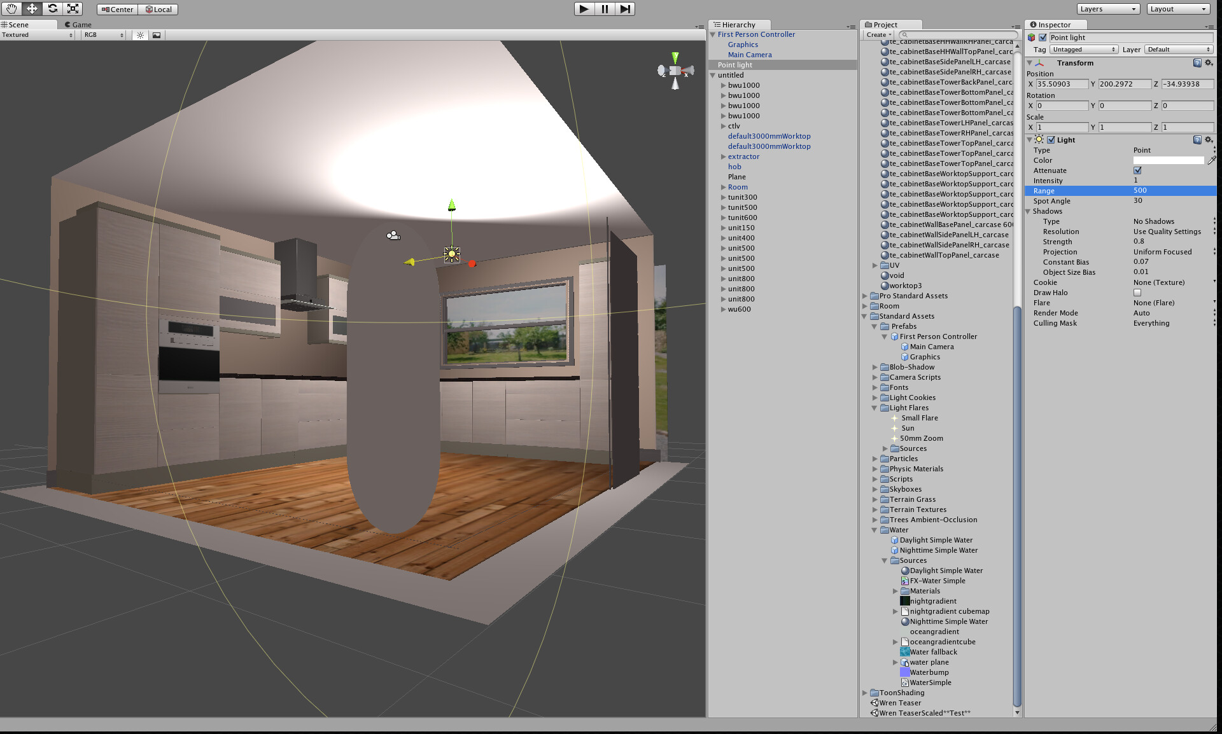Open the Light component gear settings menu
Screen dimensions: 1222x734
tap(1208, 140)
